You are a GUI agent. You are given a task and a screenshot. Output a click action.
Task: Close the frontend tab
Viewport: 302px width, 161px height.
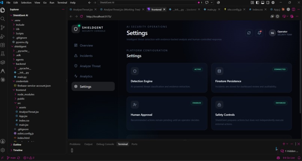pyautogui.click(x=164, y=9)
